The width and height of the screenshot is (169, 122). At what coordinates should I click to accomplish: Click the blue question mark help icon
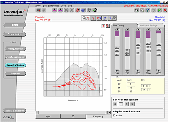[148, 10]
